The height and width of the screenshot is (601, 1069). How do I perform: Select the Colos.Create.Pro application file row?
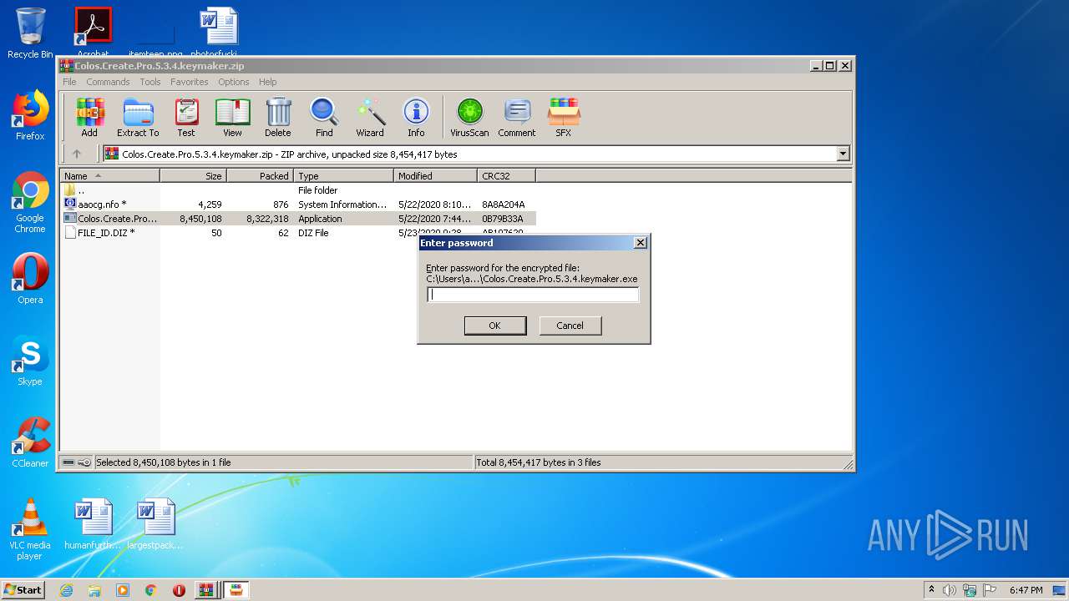pyautogui.click(x=298, y=219)
